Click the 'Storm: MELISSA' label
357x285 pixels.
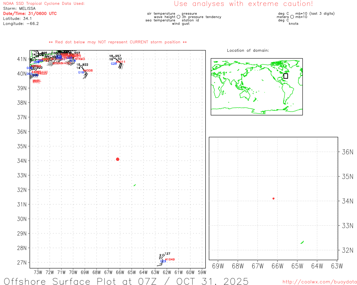(x=19, y=9)
